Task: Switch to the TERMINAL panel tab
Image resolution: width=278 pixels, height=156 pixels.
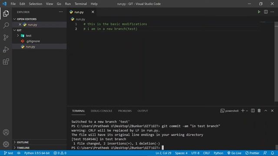Action: coord(78,111)
